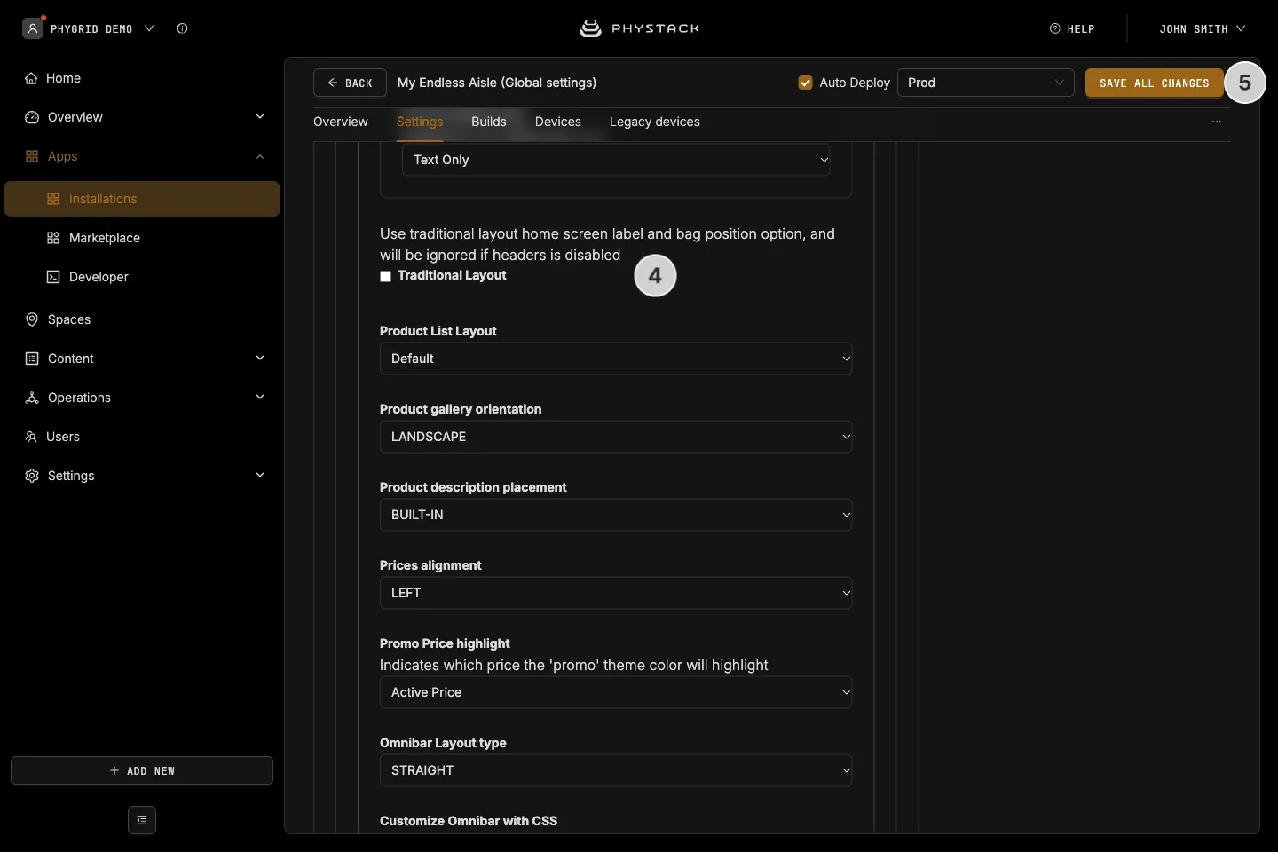Switch to the Builds tab
The height and width of the screenshot is (852, 1278).
(x=489, y=122)
